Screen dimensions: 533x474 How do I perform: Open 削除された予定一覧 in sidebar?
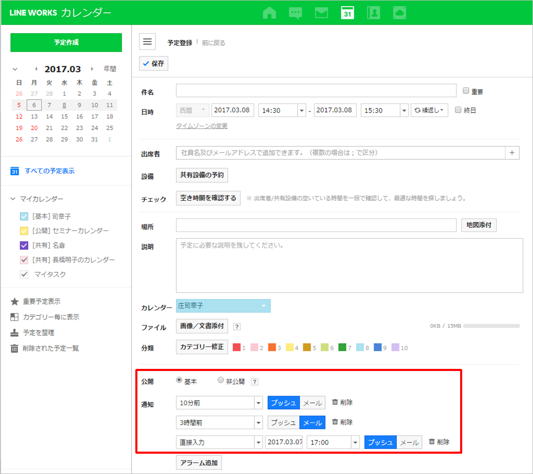click(50, 348)
